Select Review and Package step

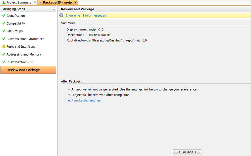[x=23, y=70]
